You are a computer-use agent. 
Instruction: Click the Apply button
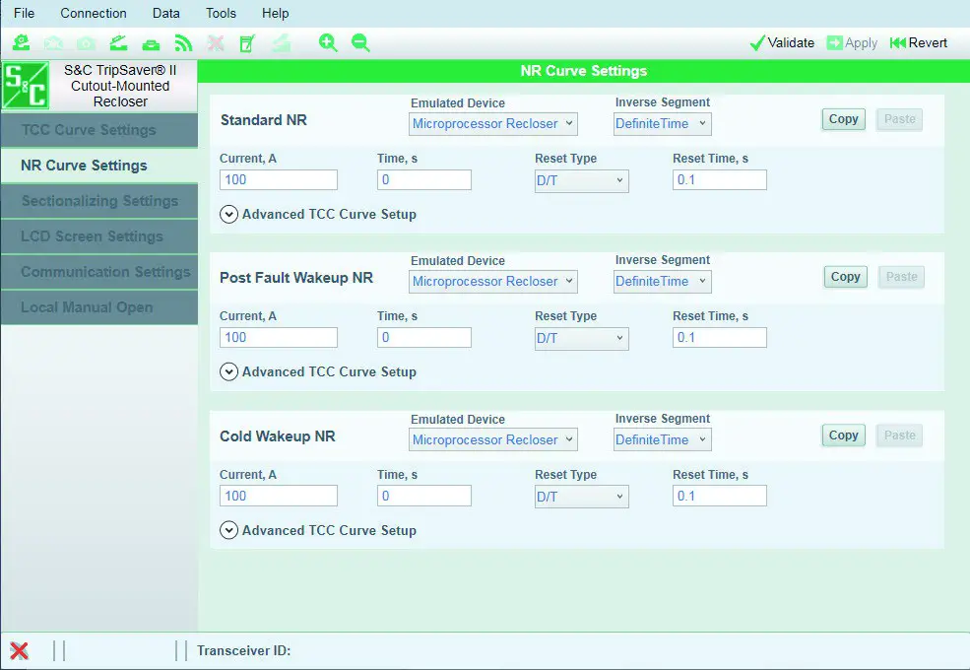click(x=852, y=42)
